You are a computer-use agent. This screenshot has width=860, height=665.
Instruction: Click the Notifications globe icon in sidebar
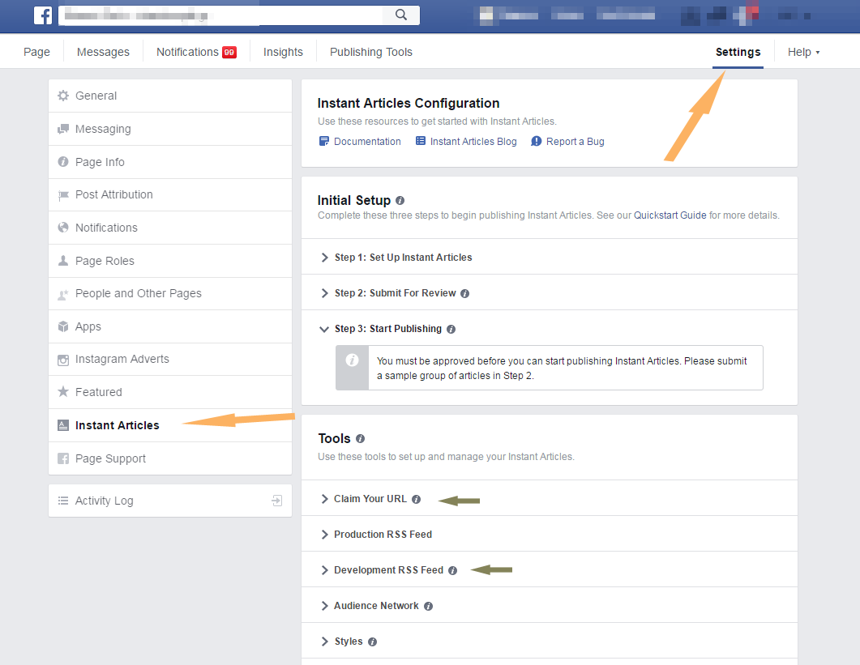tap(63, 228)
